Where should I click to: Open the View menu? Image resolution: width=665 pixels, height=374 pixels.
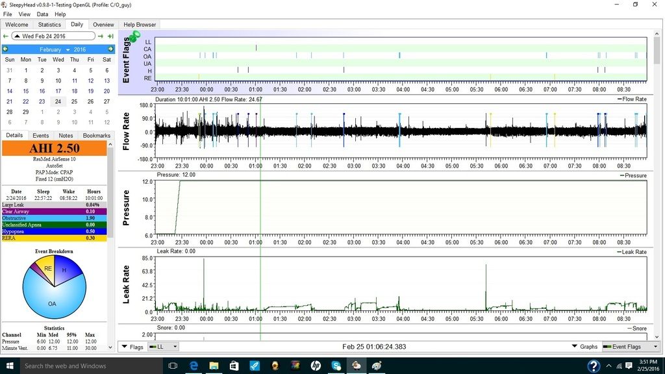click(x=24, y=14)
